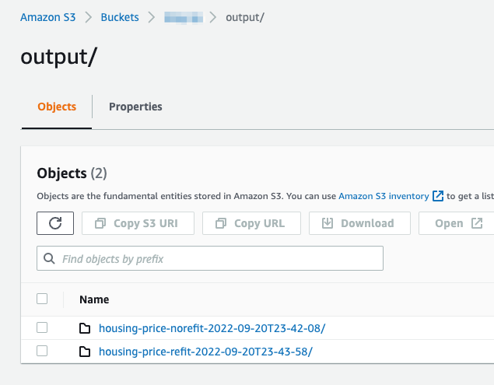The image size is (494, 385).
Task: Click the copy icon in Copy S3 URI
Action: pyautogui.click(x=100, y=223)
